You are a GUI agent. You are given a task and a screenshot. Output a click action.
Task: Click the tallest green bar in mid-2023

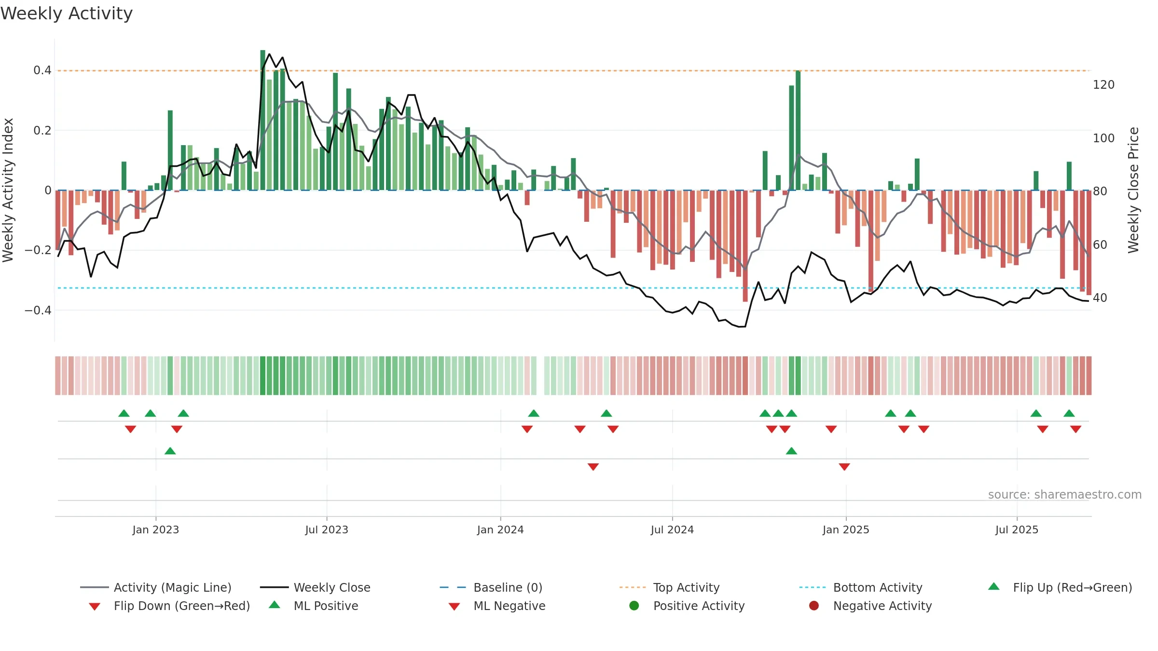coord(263,120)
